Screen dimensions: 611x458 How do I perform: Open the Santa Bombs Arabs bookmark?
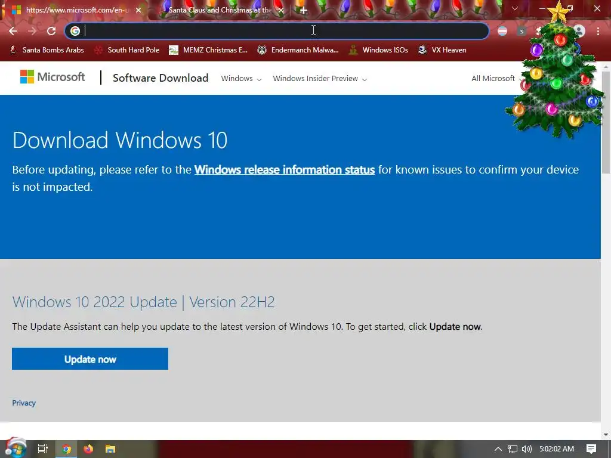click(x=47, y=50)
